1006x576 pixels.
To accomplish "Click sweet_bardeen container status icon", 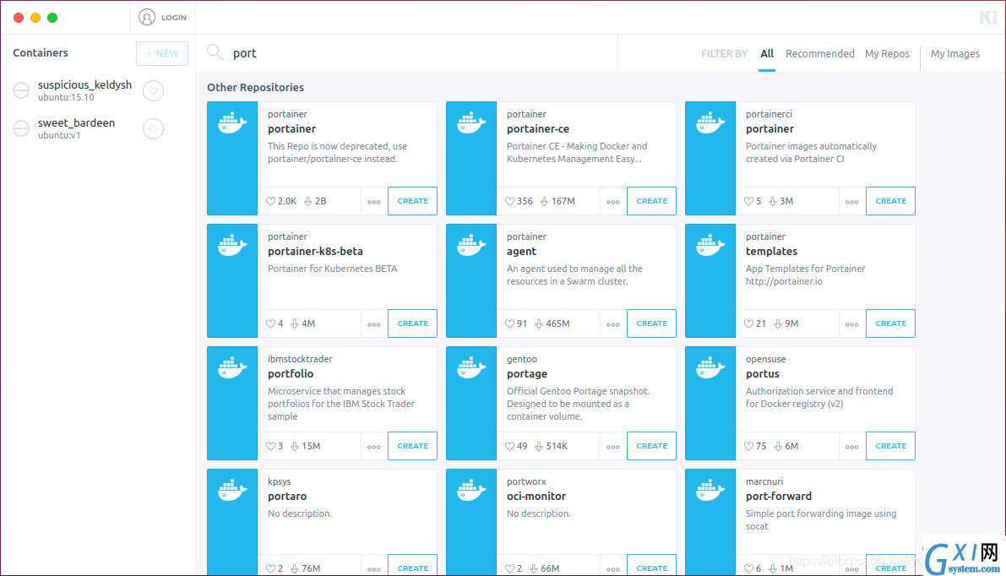I will coord(21,128).
